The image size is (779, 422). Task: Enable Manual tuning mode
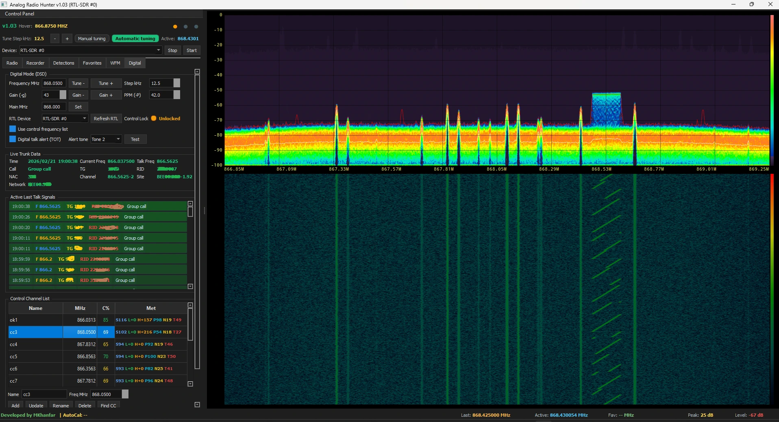point(91,39)
